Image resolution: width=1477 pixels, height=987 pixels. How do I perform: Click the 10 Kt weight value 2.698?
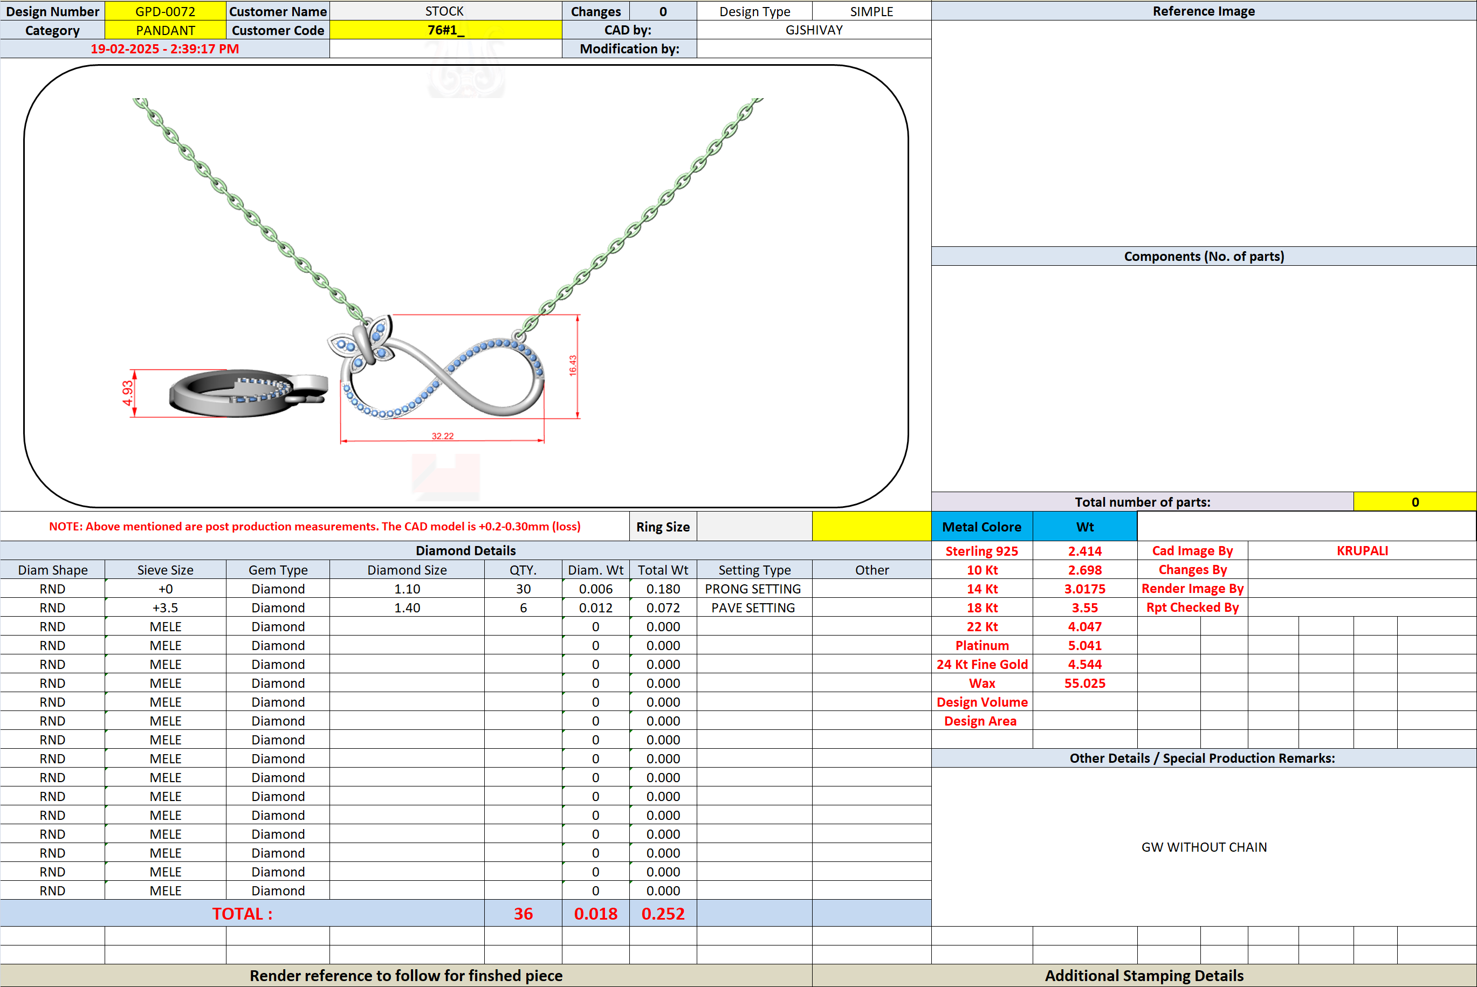pos(1085,570)
